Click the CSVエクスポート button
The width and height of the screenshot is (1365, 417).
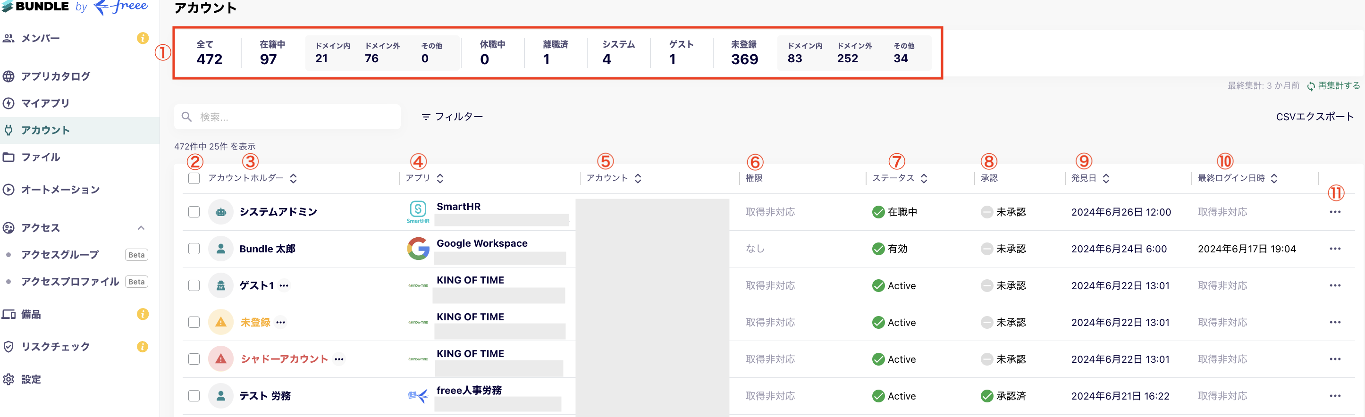click(1314, 117)
